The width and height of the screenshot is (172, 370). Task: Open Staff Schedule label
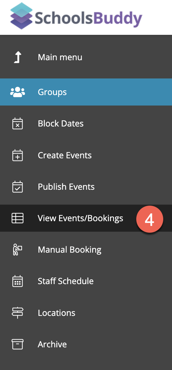(66, 281)
